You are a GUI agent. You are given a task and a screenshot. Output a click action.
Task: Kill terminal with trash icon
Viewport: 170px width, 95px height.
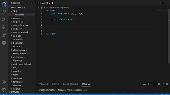pyautogui.click(x=159, y=84)
